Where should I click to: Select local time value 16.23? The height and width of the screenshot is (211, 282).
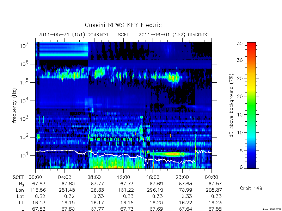(215, 203)
